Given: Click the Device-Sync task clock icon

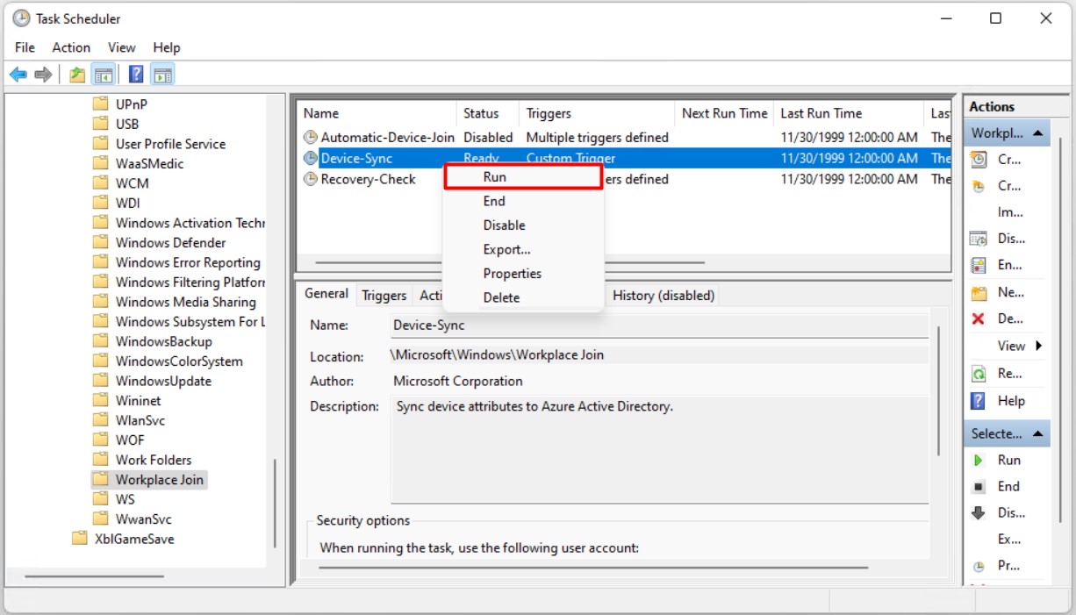Looking at the screenshot, I should pyautogui.click(x=311, y=158).
